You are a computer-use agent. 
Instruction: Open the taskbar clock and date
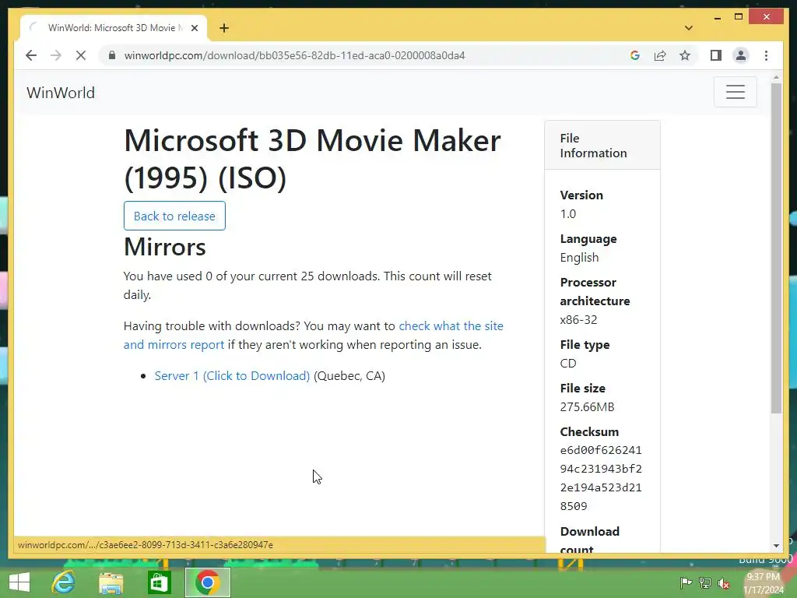pos(764,583)
